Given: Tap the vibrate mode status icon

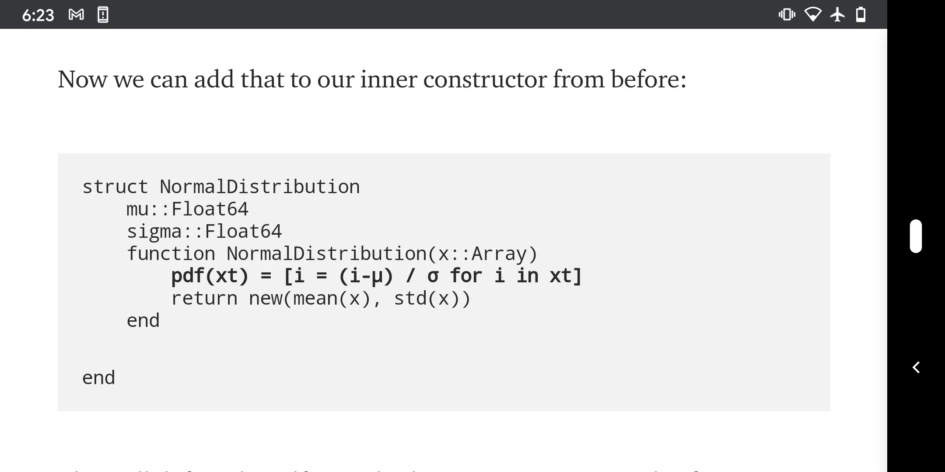Looking at the screenshot, I should coord(787,15).
